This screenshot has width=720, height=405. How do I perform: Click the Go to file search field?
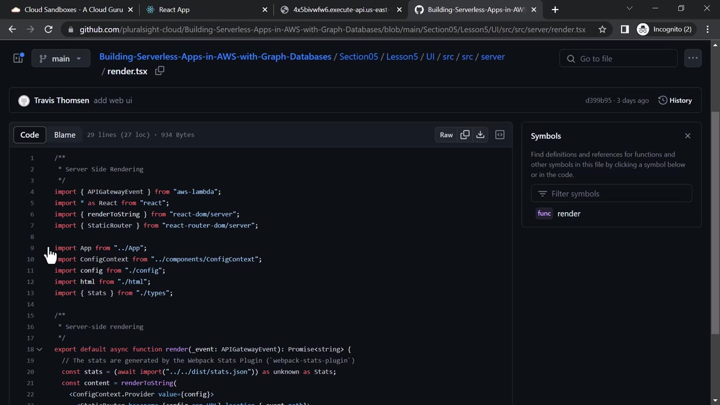[619, 58]
